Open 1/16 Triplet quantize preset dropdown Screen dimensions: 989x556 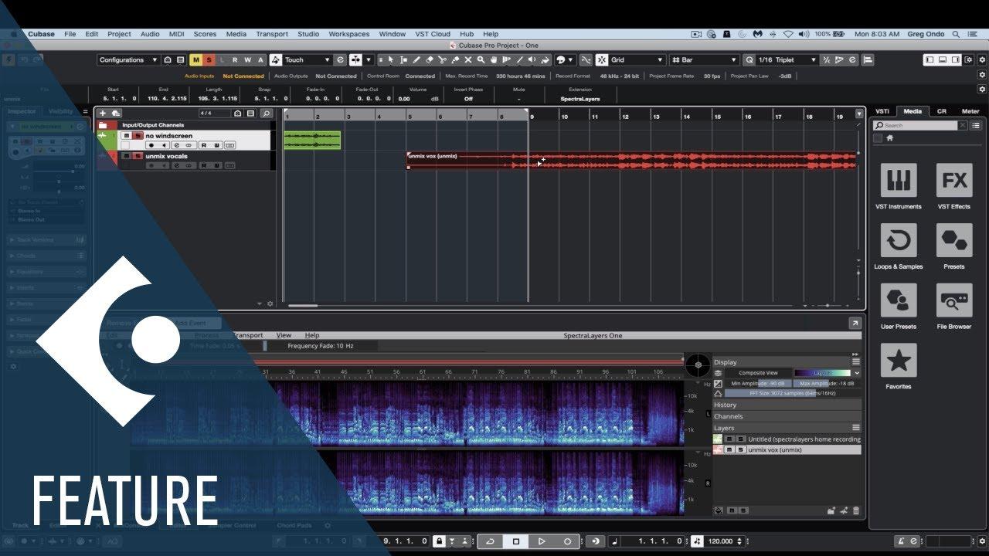point(788,59)
